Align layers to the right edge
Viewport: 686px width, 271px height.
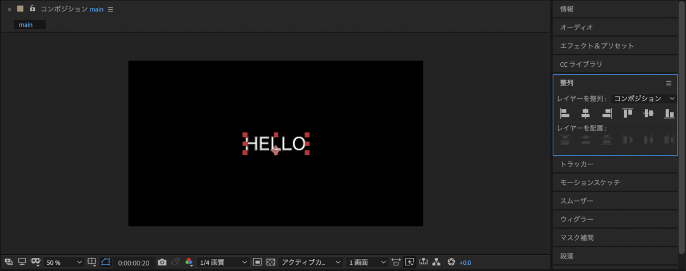[x=607, y=114]
